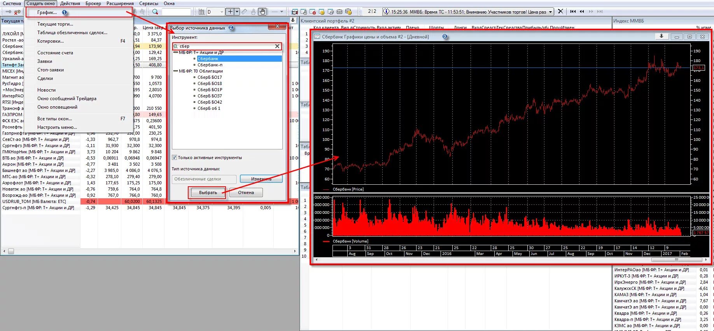
Task: Select 'СберБ БО42' bond in tree
Action: pos(210,102)
